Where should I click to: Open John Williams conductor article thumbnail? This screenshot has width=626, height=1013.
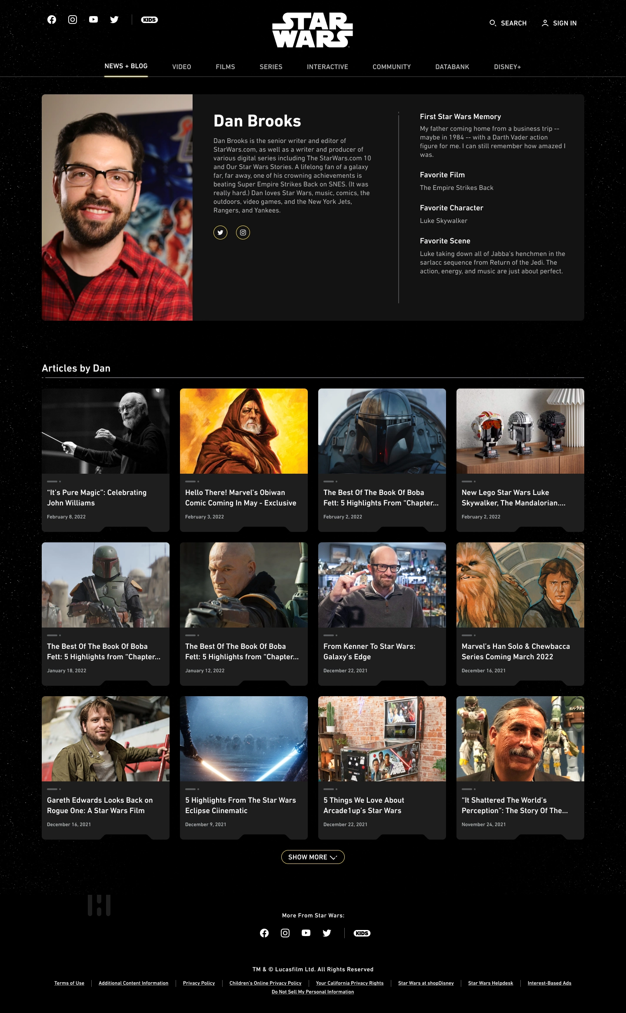[x=106, y=431]
